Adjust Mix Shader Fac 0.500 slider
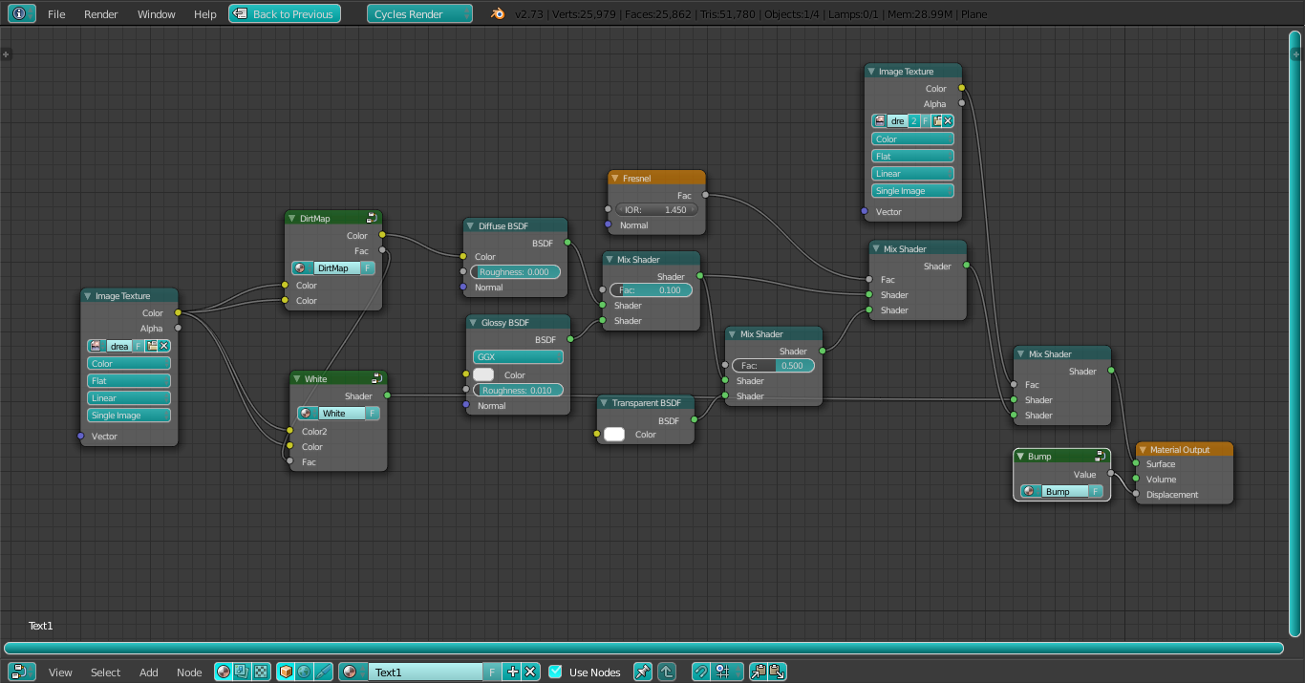This screenshot has width=1305, height=683. tap(774, 366)
